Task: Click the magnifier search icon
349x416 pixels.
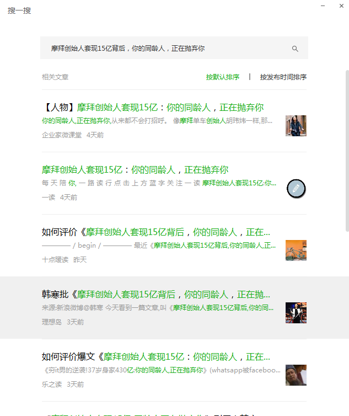Action: [x=295, y=49]
